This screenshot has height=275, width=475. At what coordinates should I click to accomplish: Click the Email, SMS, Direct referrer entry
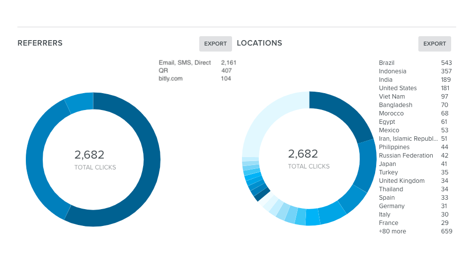pos(185,63)
